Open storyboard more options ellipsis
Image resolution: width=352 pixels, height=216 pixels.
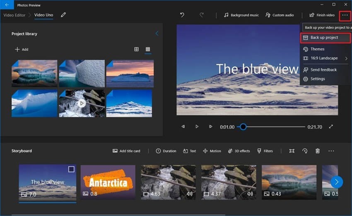coord(331,151)
